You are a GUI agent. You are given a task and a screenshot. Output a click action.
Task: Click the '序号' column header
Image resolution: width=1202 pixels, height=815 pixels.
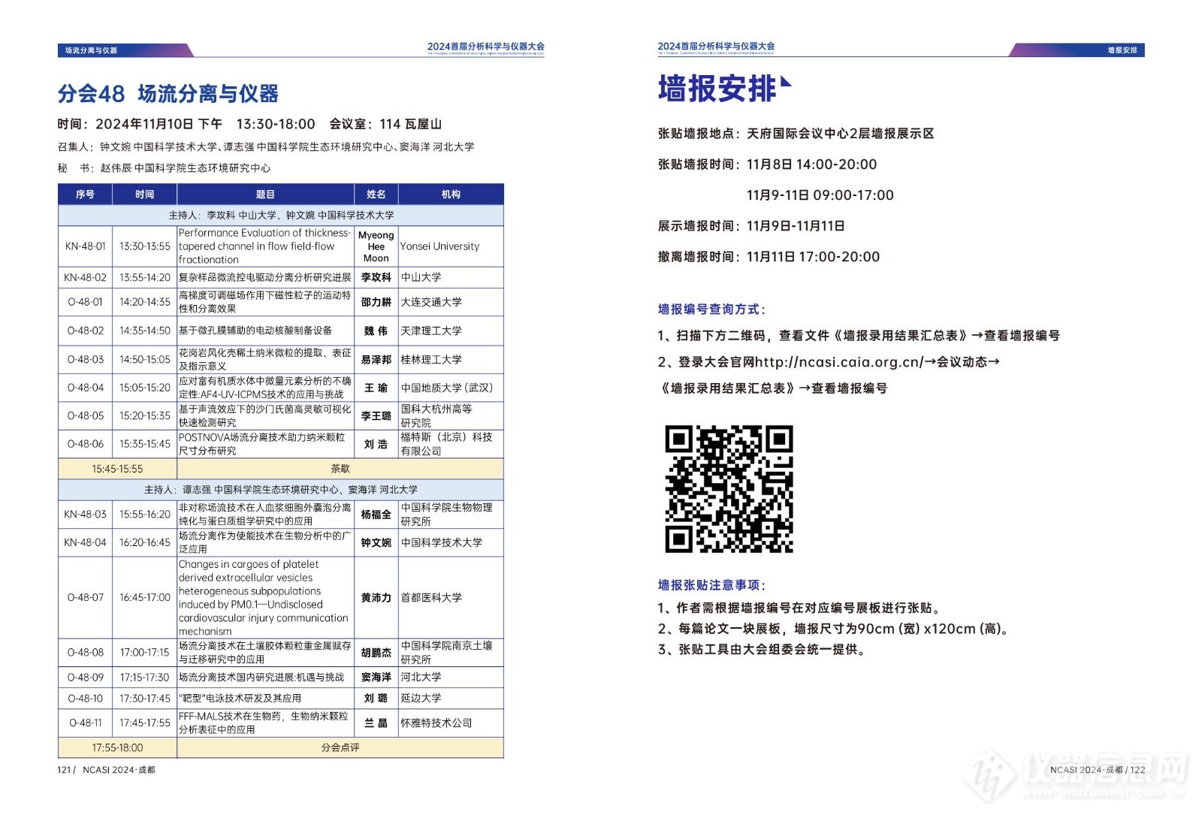click(x=85, y=195)
